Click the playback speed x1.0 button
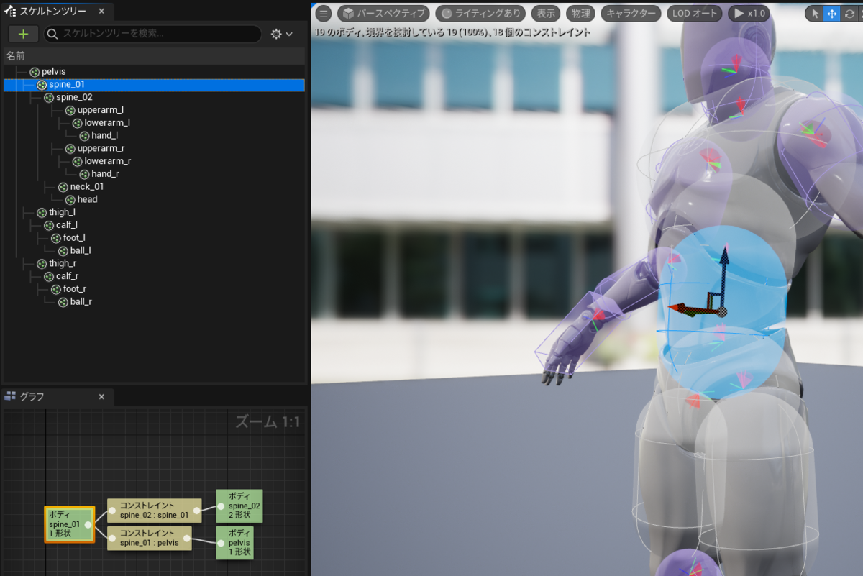Image resolution: width=863 pixels, height=576 pixels. [x=749, y=14]
